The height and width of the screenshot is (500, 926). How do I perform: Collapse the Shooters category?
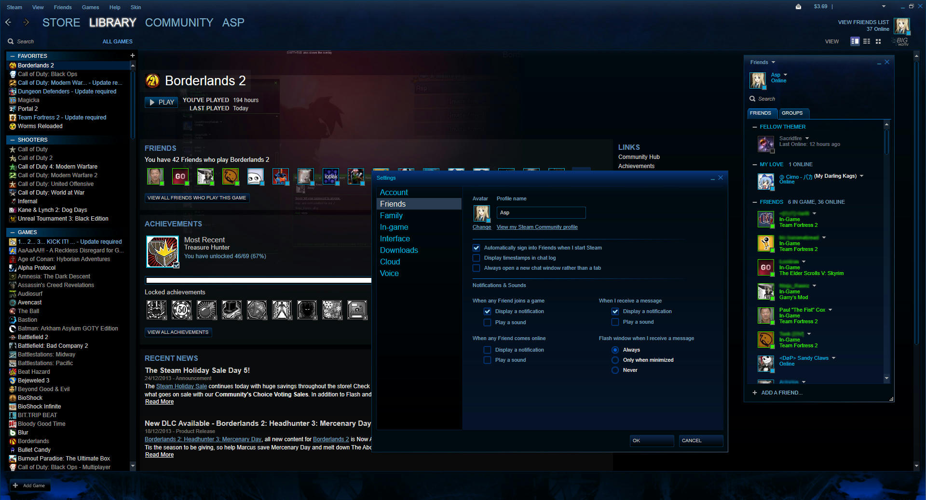tap(13, 140)
